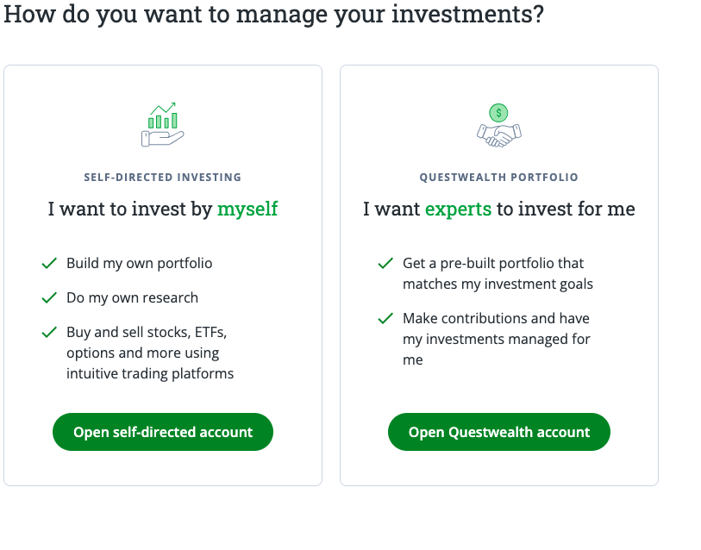
Task: Click the 'SELF-DIRECTED INVESTING' label
Action: tap(162, 177)
